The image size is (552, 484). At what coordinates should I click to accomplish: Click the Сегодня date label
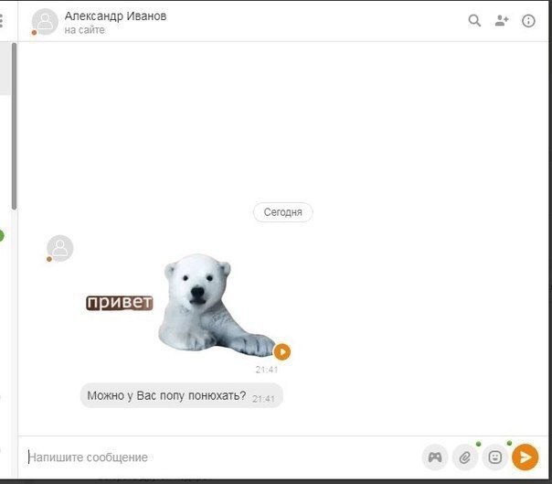282,212
